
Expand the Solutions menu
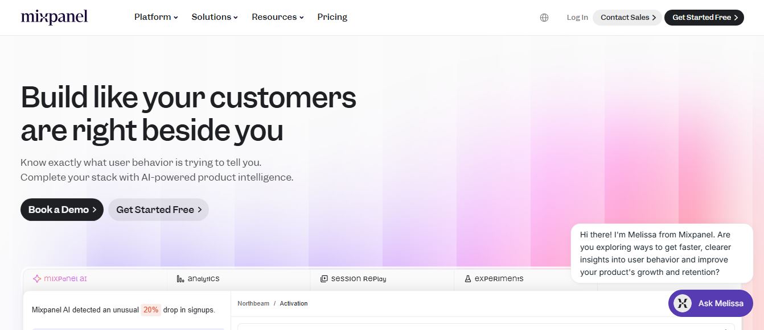[215, 17]
